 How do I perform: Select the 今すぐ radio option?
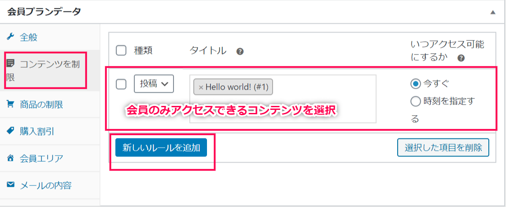[x=415, y=84]
